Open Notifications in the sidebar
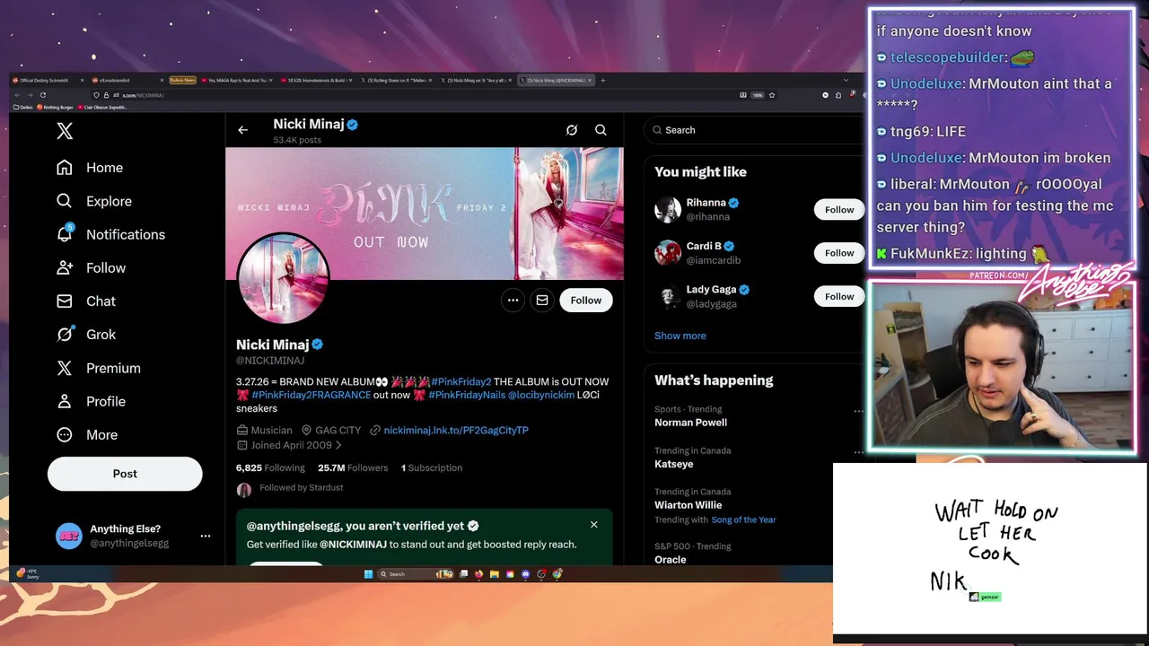 pyautogui.click(x=110, y=234)
